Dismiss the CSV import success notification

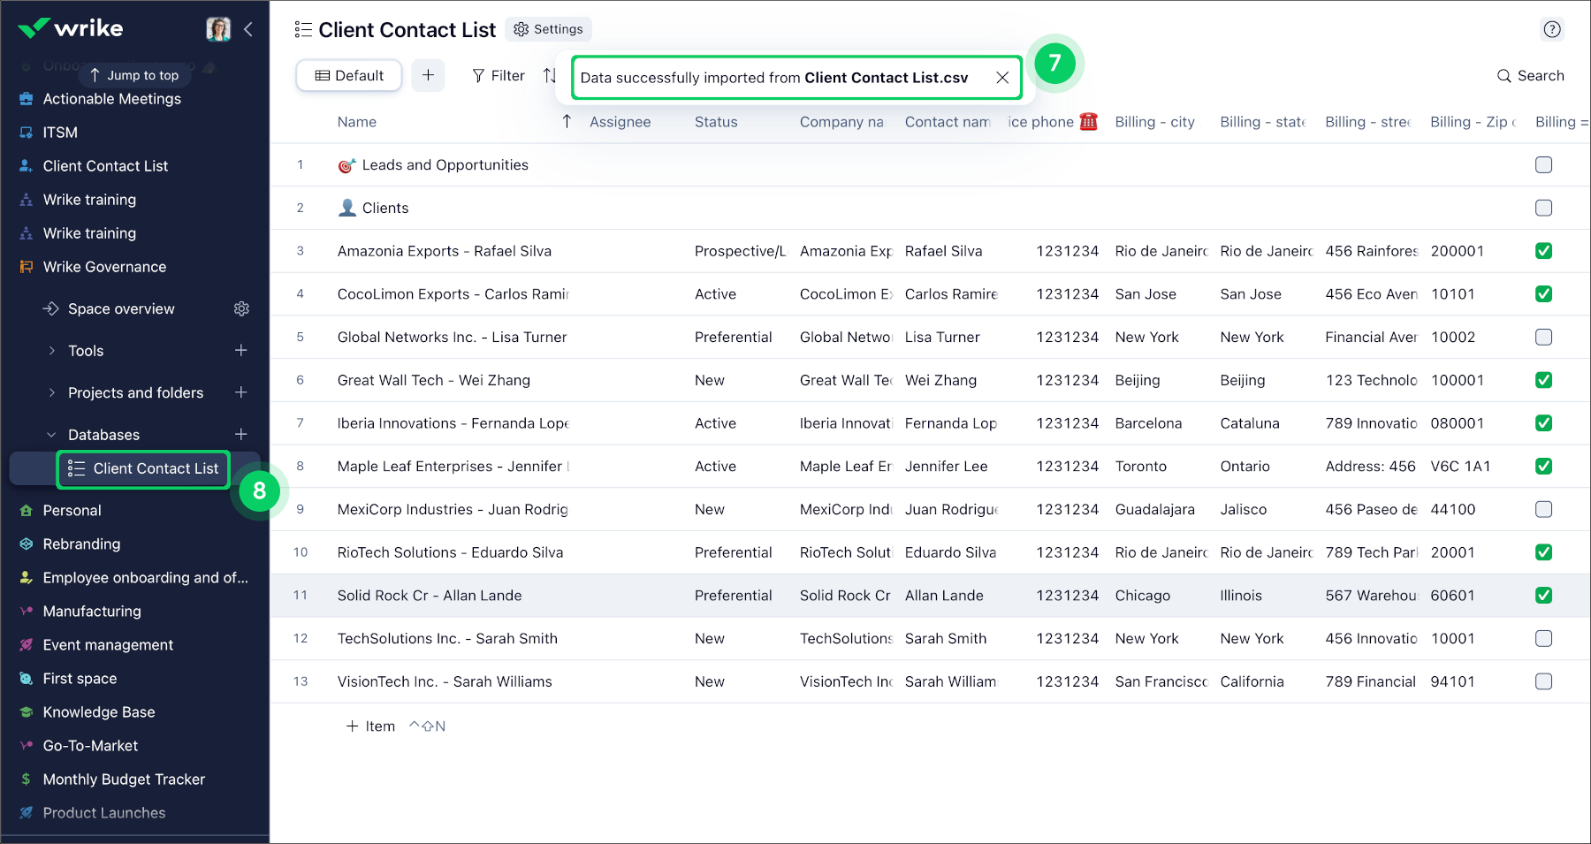point(1002,77)
